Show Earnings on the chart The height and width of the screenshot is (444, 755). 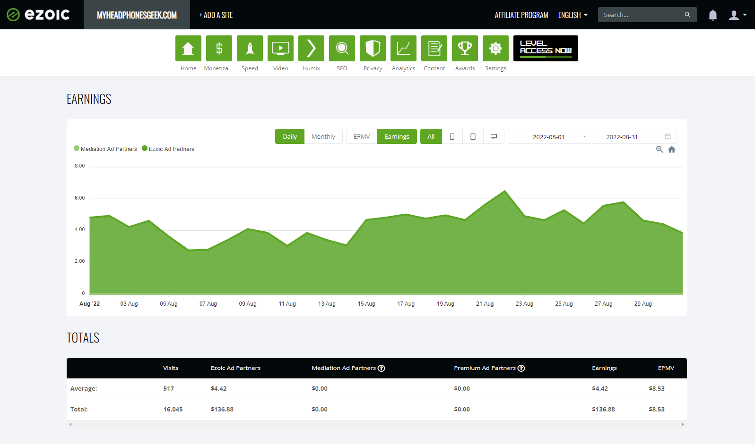tap(397, 136)
